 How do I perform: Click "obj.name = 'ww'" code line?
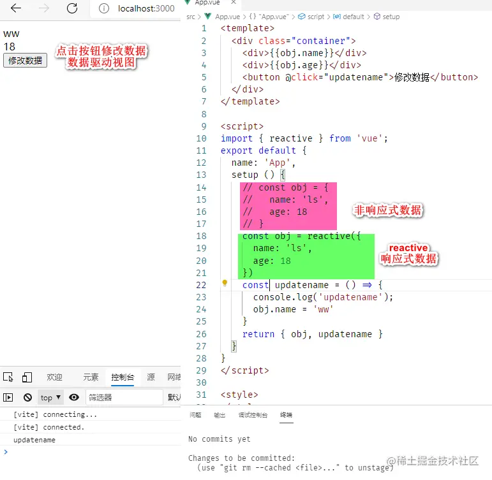(x=293, y=309)
